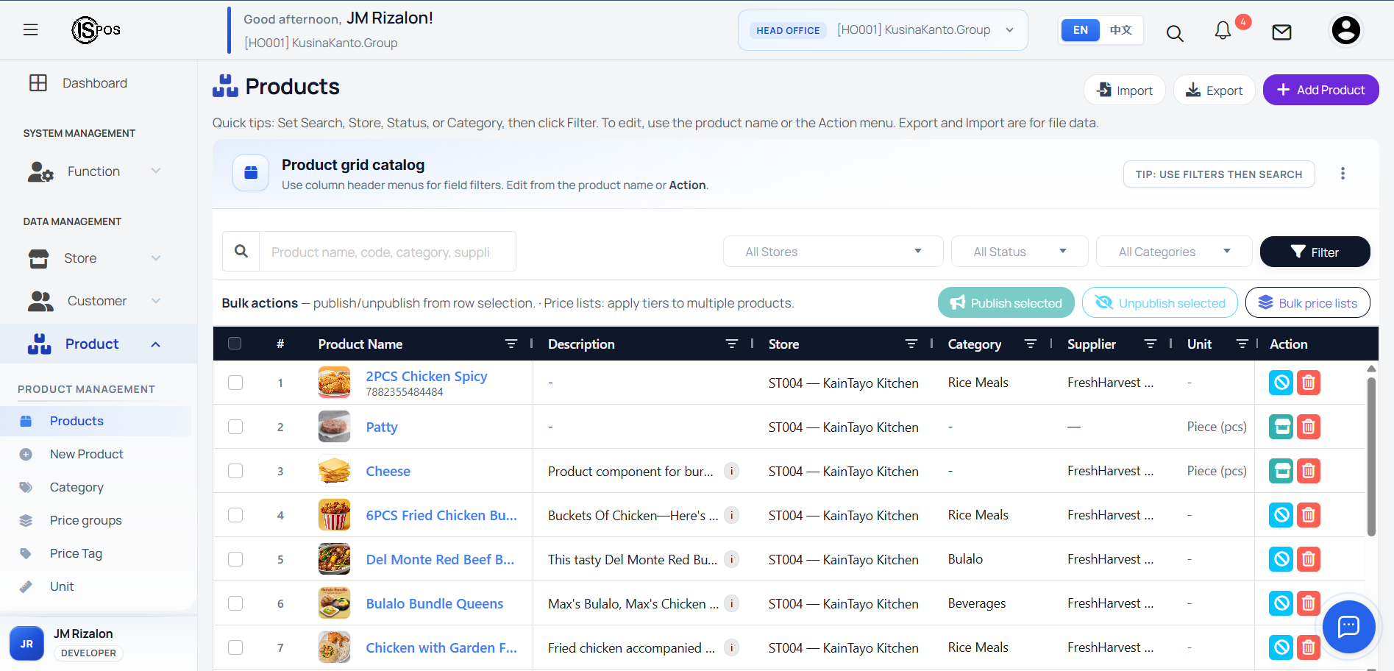Open notifications bell with 4 badge
Viewport: 1394px width, 671px height.
(x=1223, y=30)
